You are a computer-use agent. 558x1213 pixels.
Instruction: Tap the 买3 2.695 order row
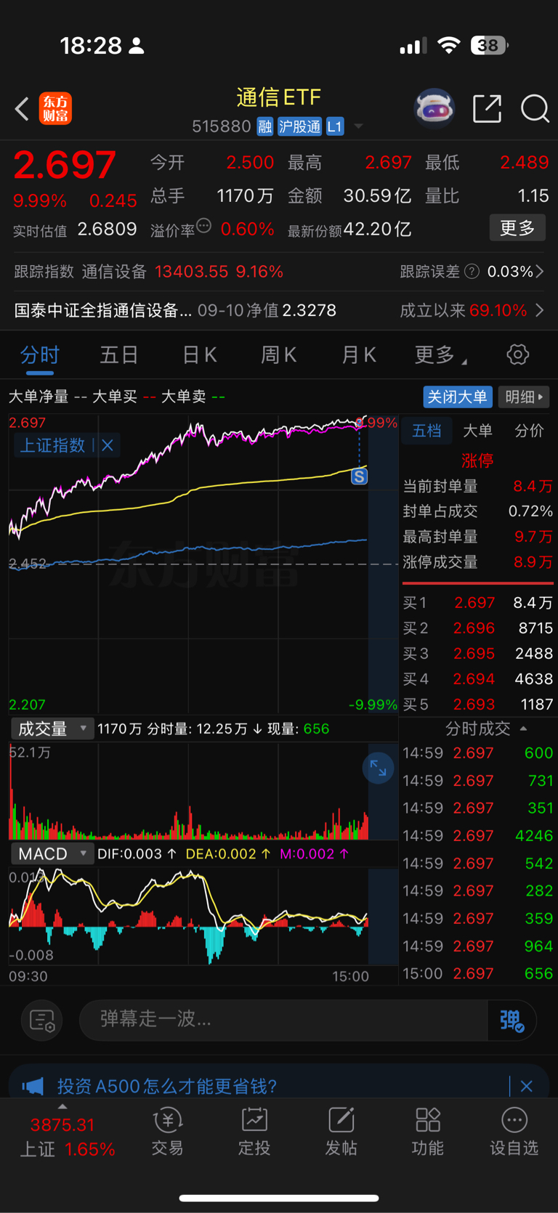[478, 654]
